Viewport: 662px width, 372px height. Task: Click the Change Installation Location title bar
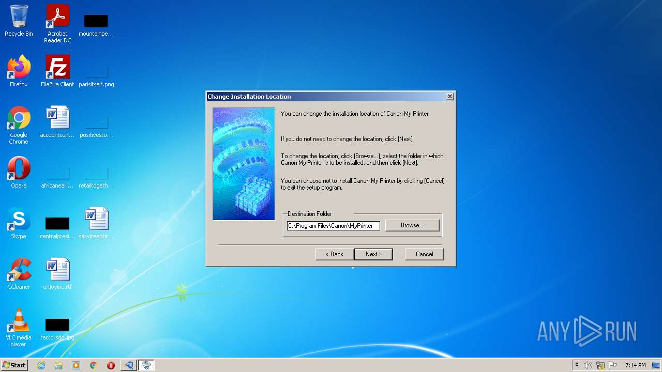pos(326,97)
